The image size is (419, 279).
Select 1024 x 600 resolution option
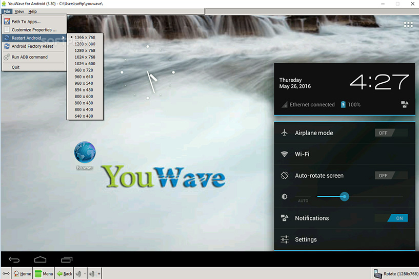[x=85, y=64]
